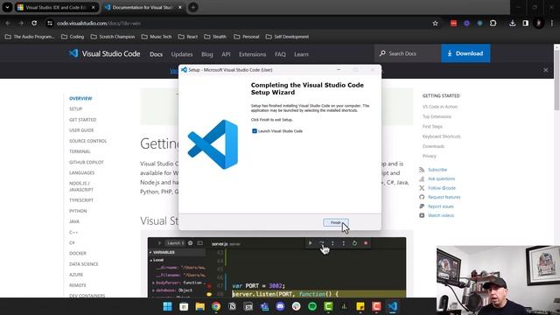Screen dimensions: 560x315
Task: Open the browser extensions puzzle icon
Action: pos(493,24)
